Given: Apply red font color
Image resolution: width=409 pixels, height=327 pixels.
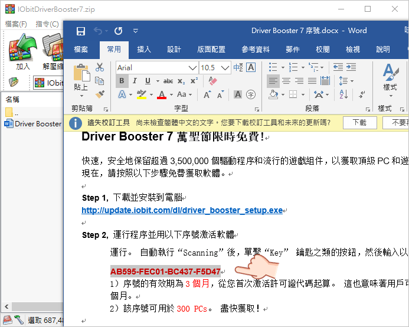Looking at the screenshot, I should [x=162, y=94].
